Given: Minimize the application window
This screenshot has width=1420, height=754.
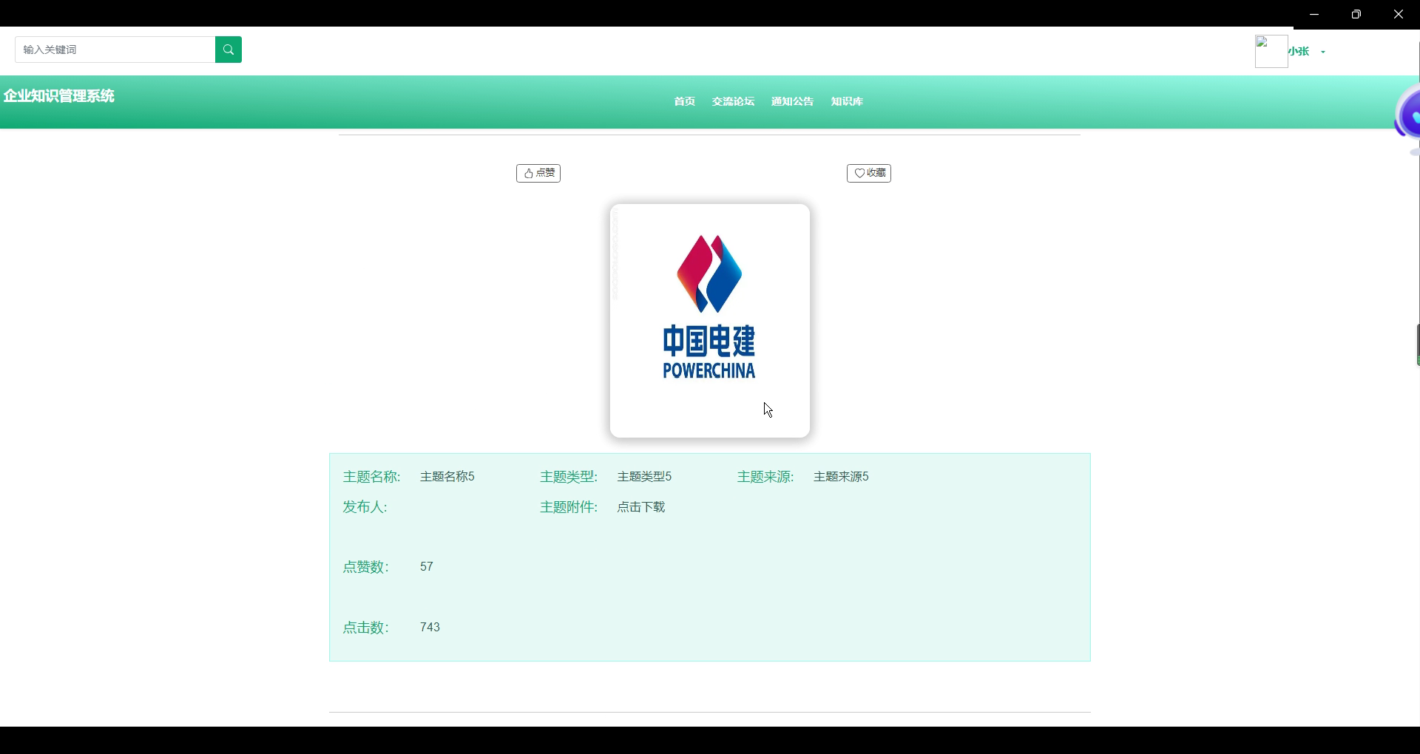Looking at the screenshot, I should point(1314,14).
